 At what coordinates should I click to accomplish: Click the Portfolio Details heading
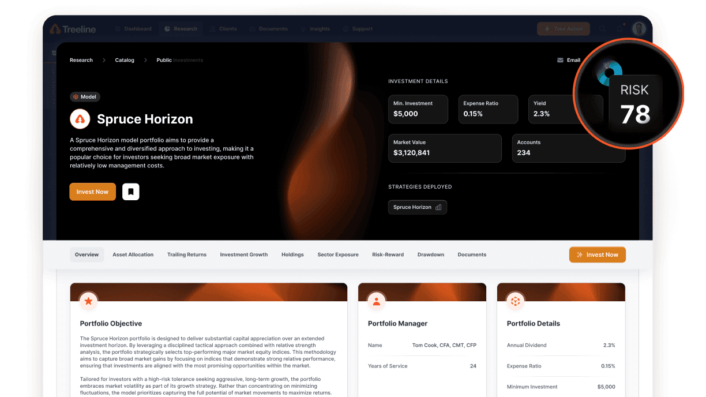click(x=534, y=324)
